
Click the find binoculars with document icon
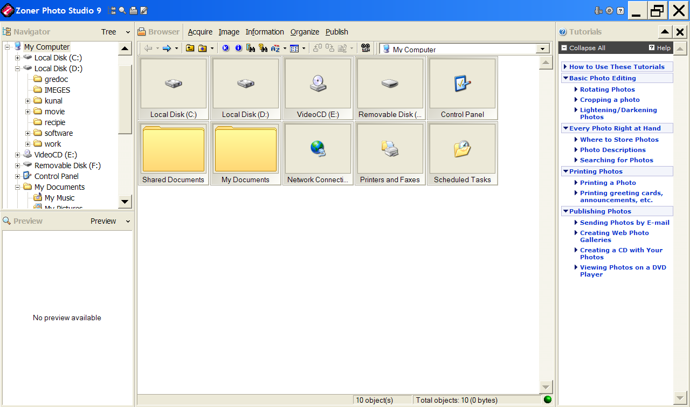(251, 49)
